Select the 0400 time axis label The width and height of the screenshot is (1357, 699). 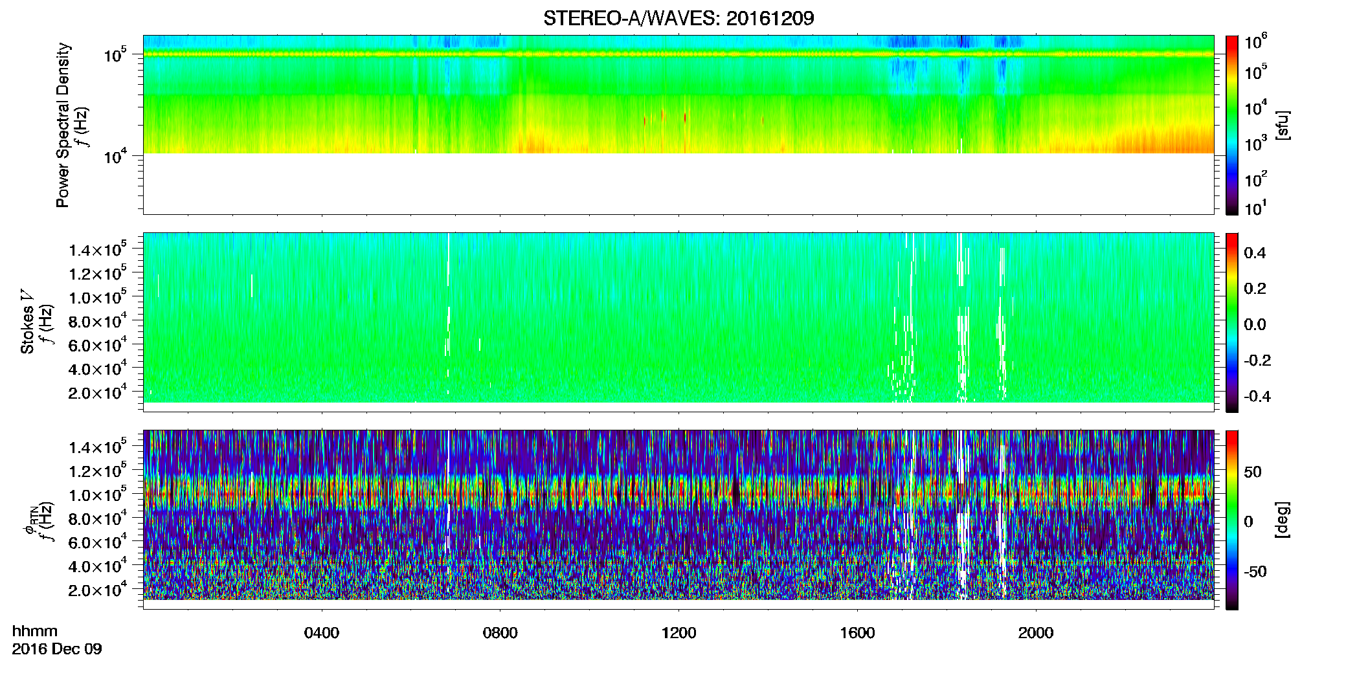click(321, 633)
